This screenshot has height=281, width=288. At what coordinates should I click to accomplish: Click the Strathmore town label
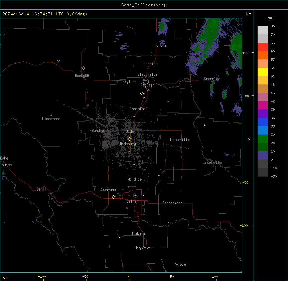click(x=172, y=203)
